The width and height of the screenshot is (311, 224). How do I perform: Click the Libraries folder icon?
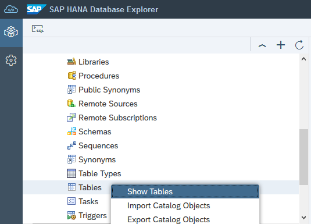pyautogui.click(x=72, y=62)
